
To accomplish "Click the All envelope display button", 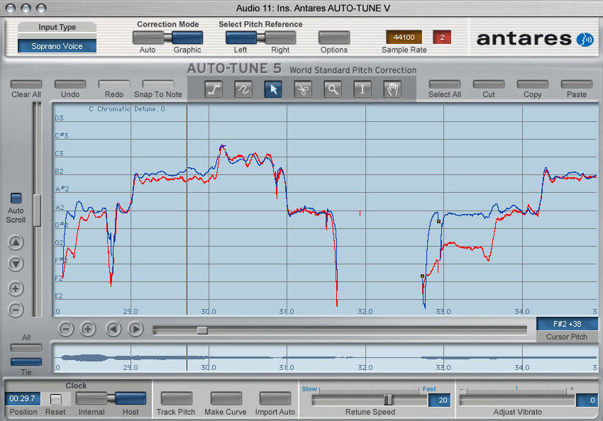I will point(26,348).
